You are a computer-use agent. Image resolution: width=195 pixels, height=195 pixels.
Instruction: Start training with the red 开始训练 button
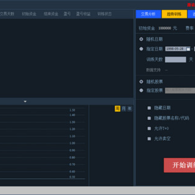point(179,165)
